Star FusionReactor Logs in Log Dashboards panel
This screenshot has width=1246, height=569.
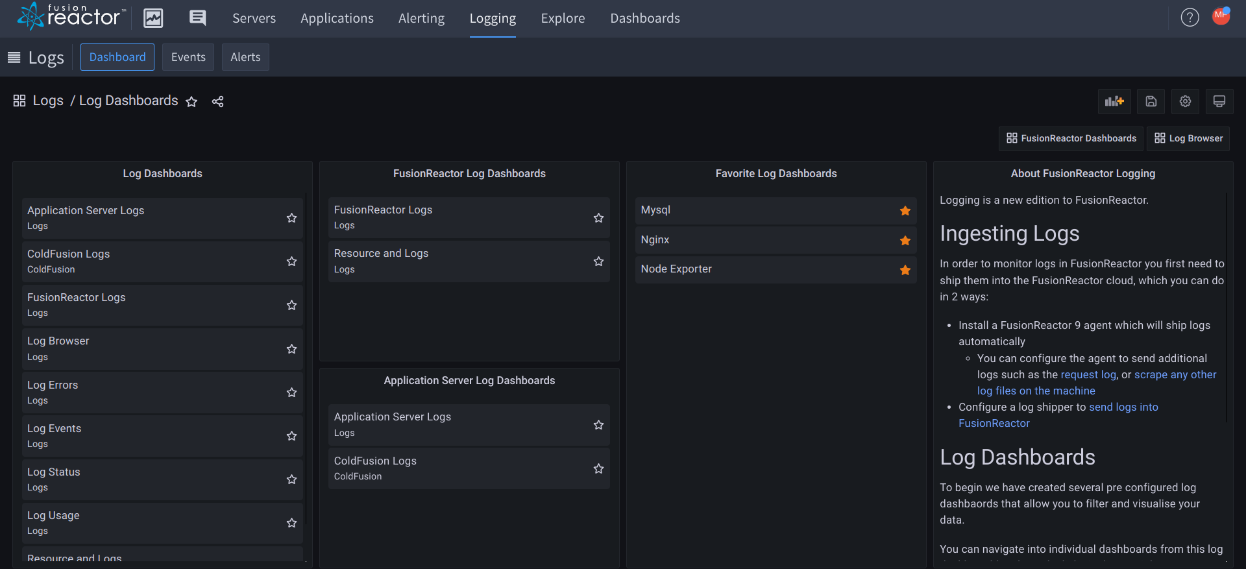click(x=291, y=305)
